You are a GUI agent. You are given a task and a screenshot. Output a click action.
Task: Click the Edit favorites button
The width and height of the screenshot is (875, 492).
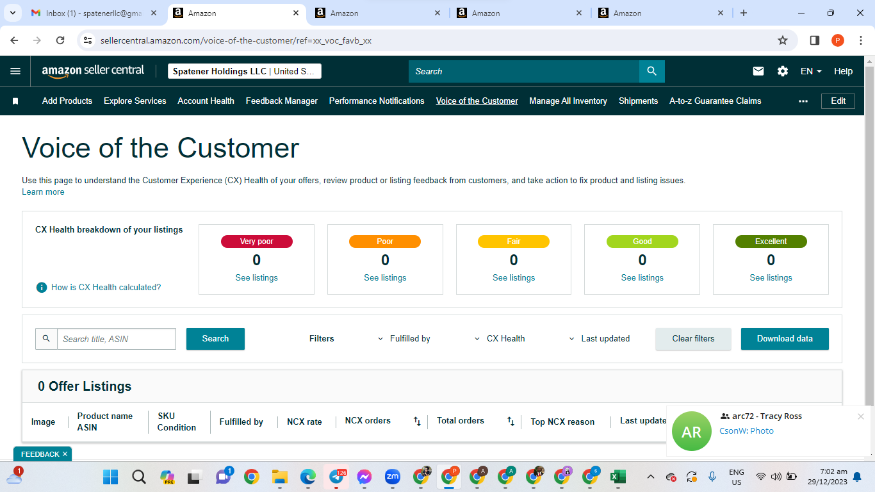pos(838,101)
